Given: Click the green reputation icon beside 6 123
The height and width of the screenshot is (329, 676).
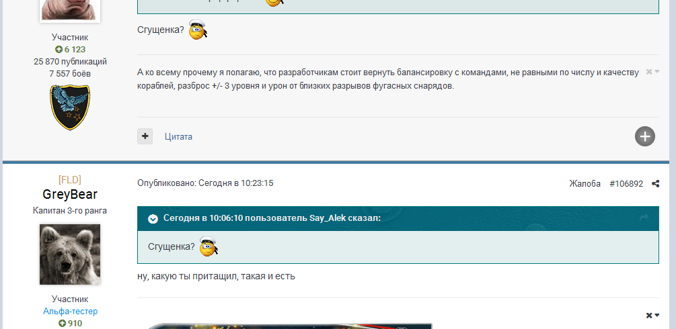Looking at the screenshot, I should [59, 50].
